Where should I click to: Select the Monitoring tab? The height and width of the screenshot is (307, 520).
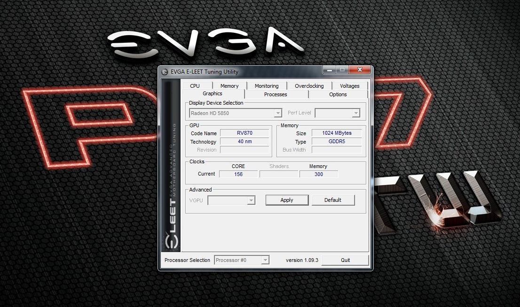point(267,86)
